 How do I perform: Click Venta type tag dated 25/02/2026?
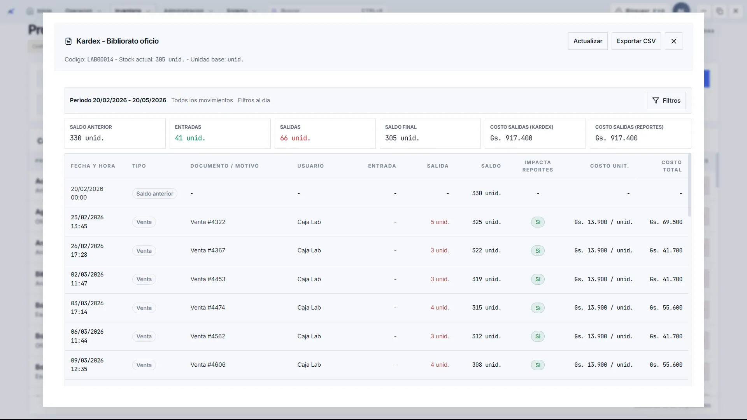pos(144,222)
